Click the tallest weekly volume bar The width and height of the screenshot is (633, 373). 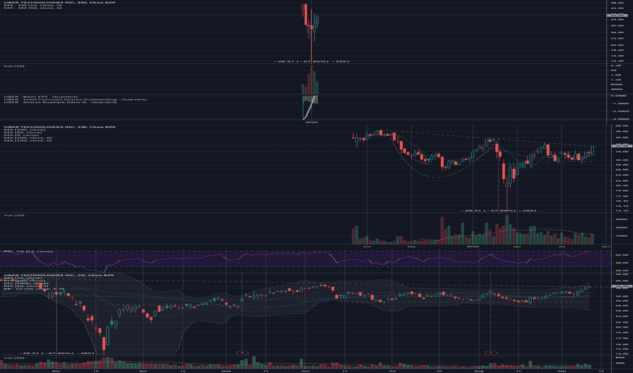tap(507, 229)
